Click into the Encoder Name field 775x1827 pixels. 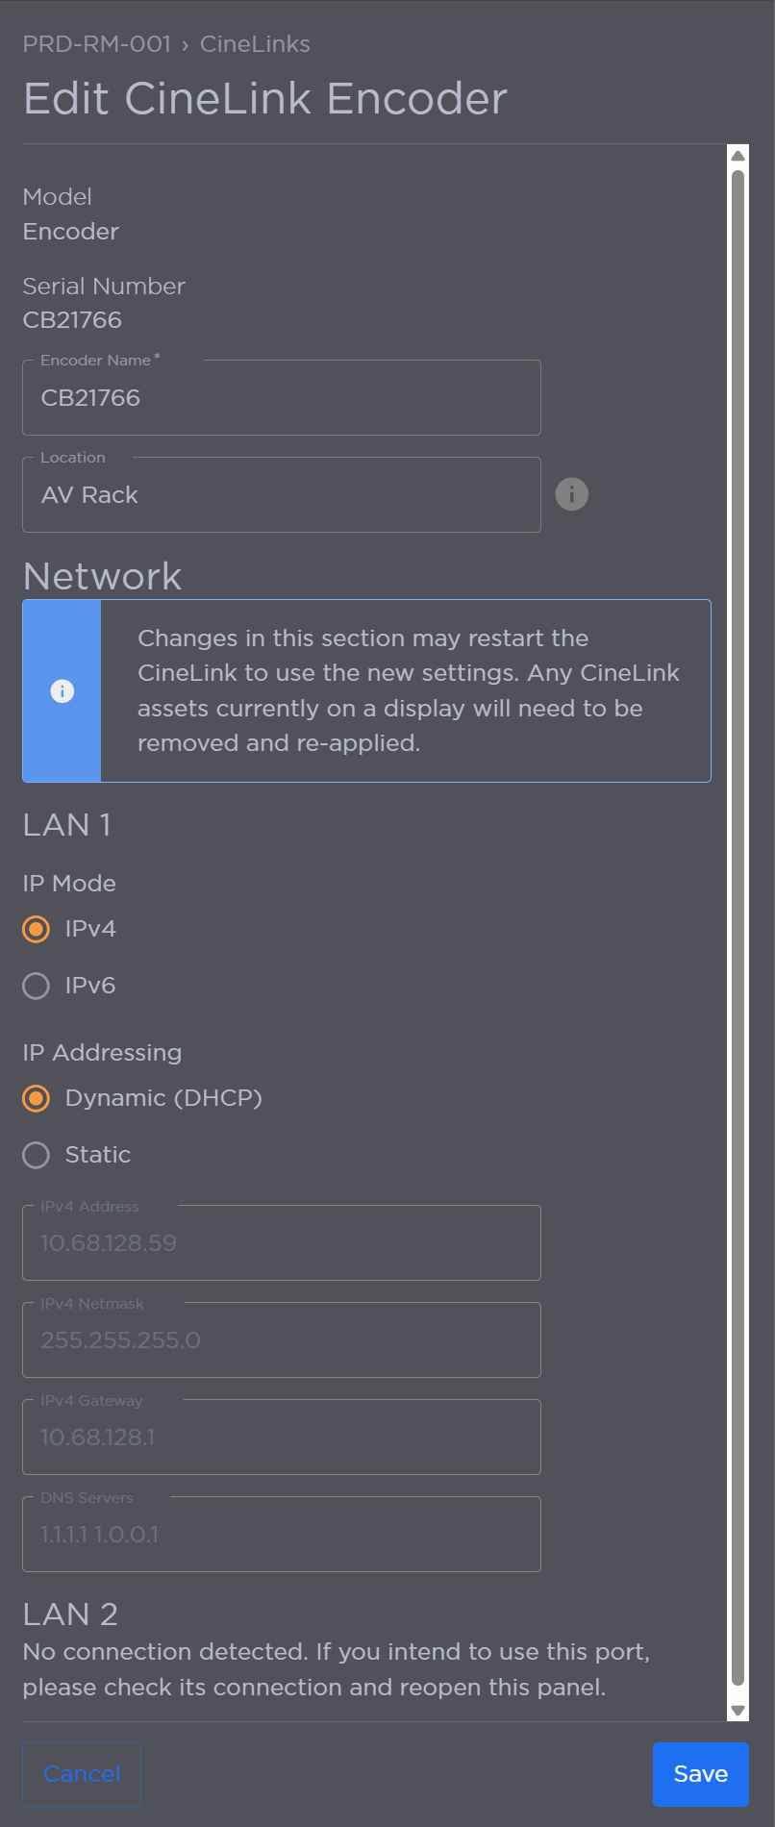[x=281, y=397]
